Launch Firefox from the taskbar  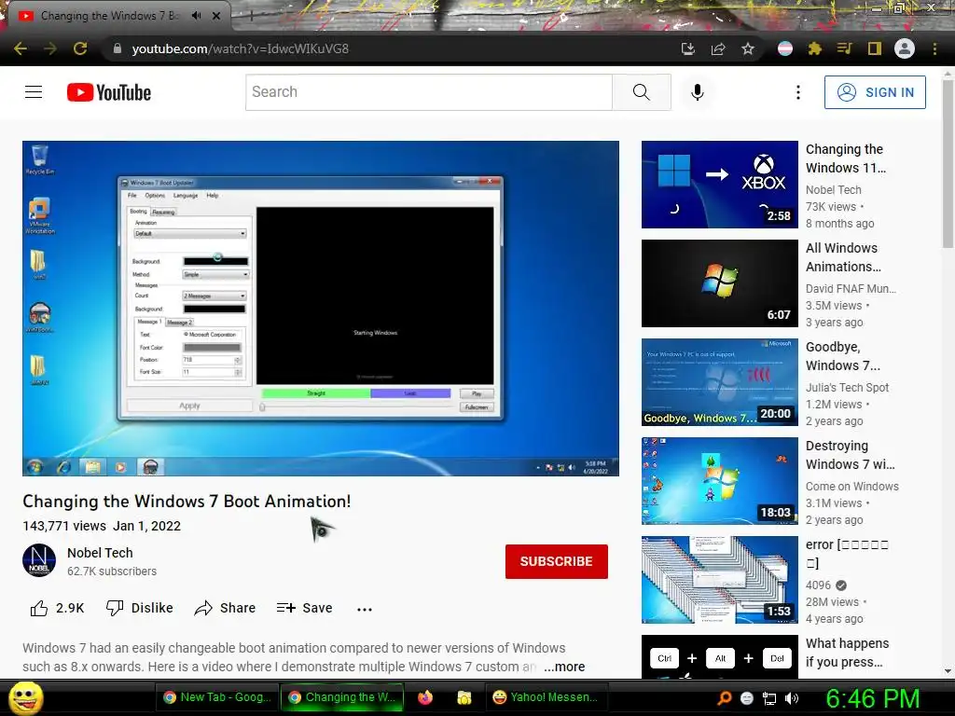pos(425,697)
